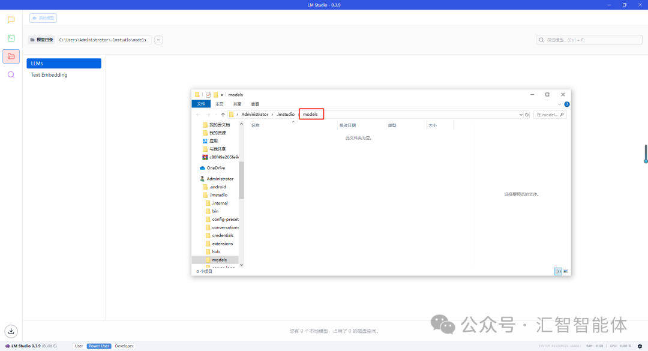Open the Downloads icon at bottom left
The height and width of the screenshot is (351, 648).
[11, 331]
